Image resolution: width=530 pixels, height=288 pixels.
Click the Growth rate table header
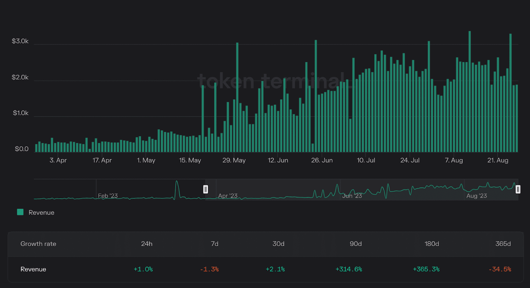pyautogui.click(x=38, y=244)
